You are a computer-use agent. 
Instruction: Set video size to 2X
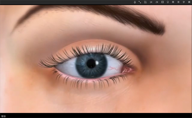click(x=157, y=2)
